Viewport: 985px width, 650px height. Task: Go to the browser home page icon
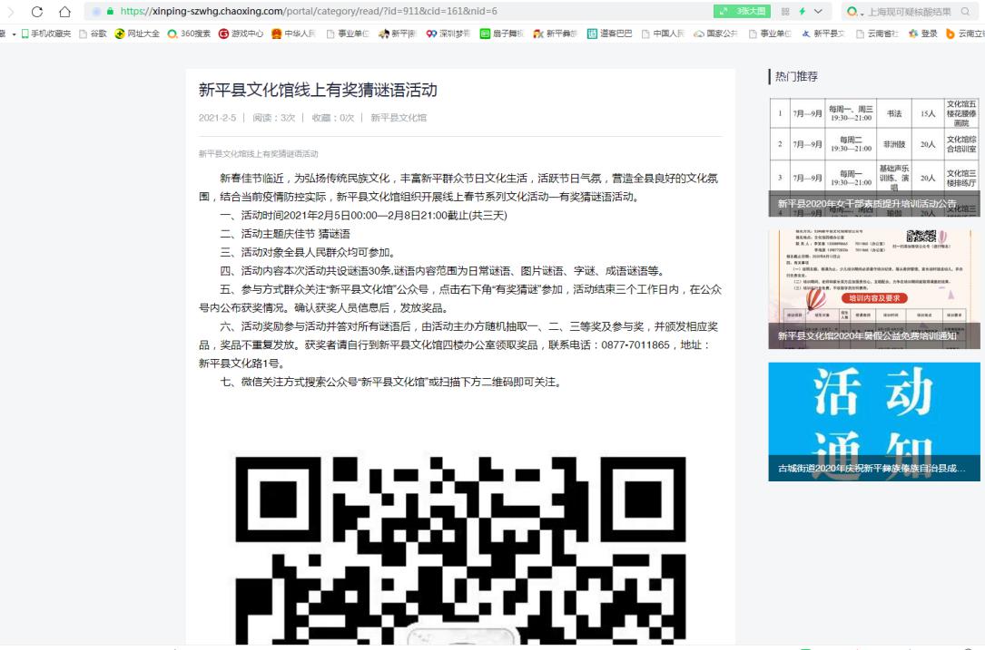pyautogui.click(x=64, y=11)
